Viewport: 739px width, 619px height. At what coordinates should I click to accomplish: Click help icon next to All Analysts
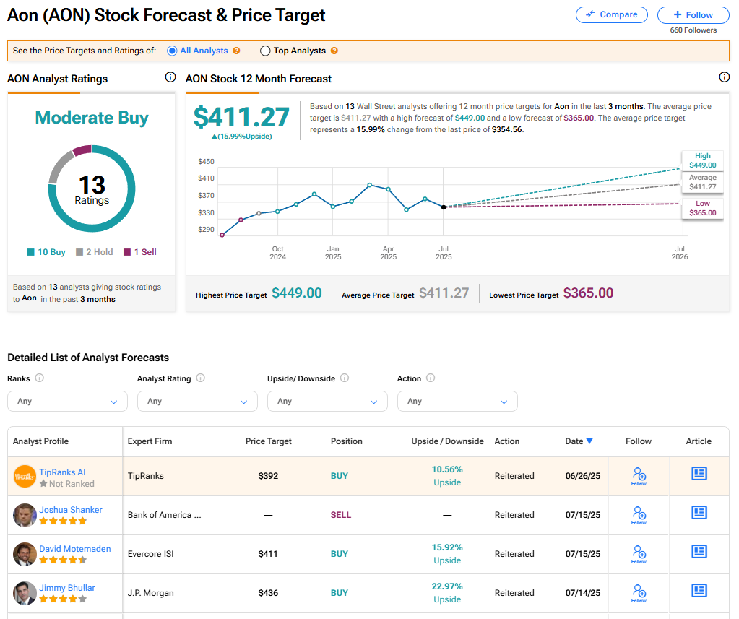[236, 51]
